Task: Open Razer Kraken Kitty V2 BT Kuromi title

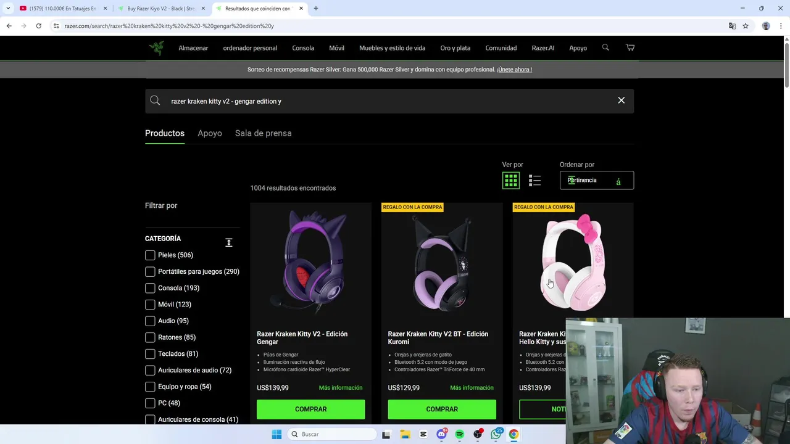Action: tap(438, 338)
